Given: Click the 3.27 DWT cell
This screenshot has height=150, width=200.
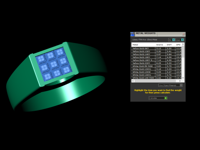Looking at the screenshot, I should click(x=170, y=72).
